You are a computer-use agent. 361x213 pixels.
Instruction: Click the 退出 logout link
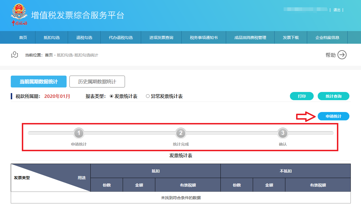337,10
